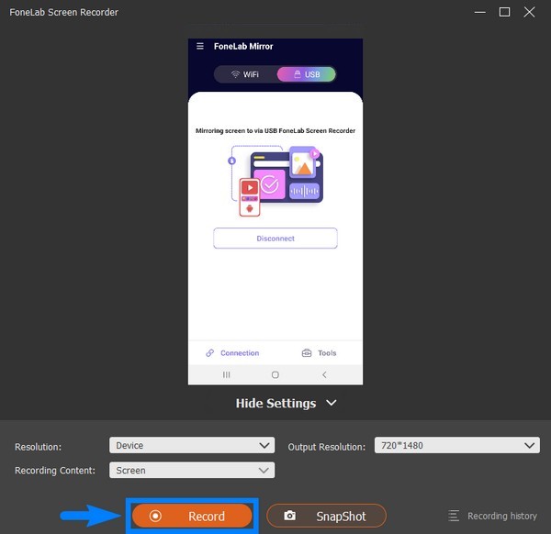Open Recording history
The image size is (551, 534).
pos(492,516)
